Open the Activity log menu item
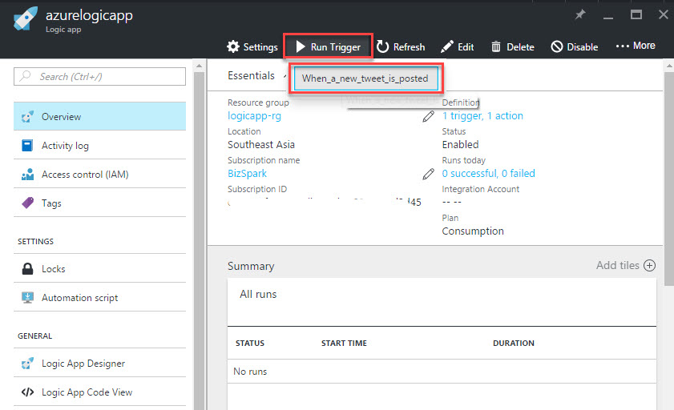The width and height of the screenshot is (674, 410). pyautogui.click(x=99, y=146)
